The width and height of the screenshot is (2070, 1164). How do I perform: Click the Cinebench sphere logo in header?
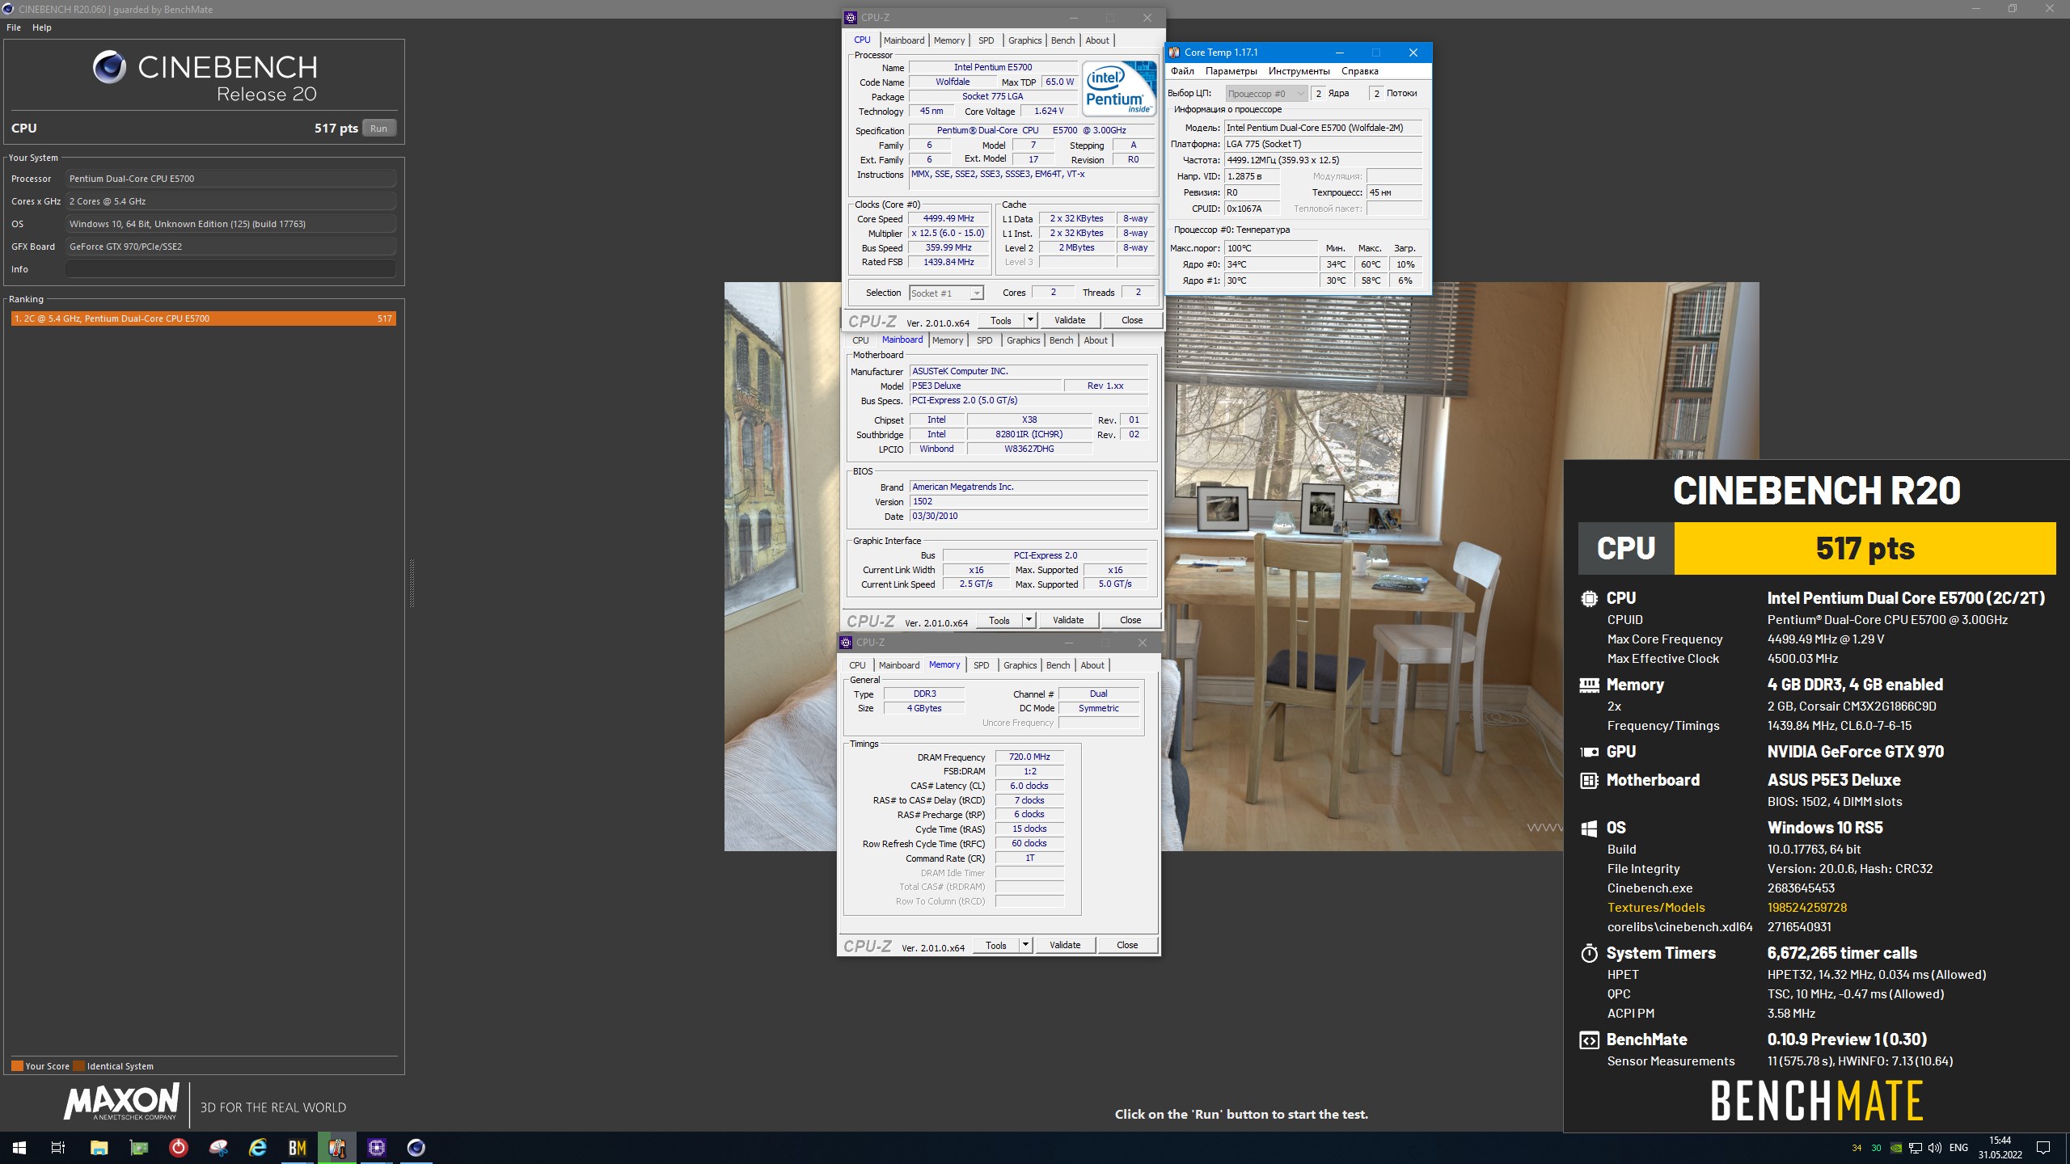pos(109,67)
